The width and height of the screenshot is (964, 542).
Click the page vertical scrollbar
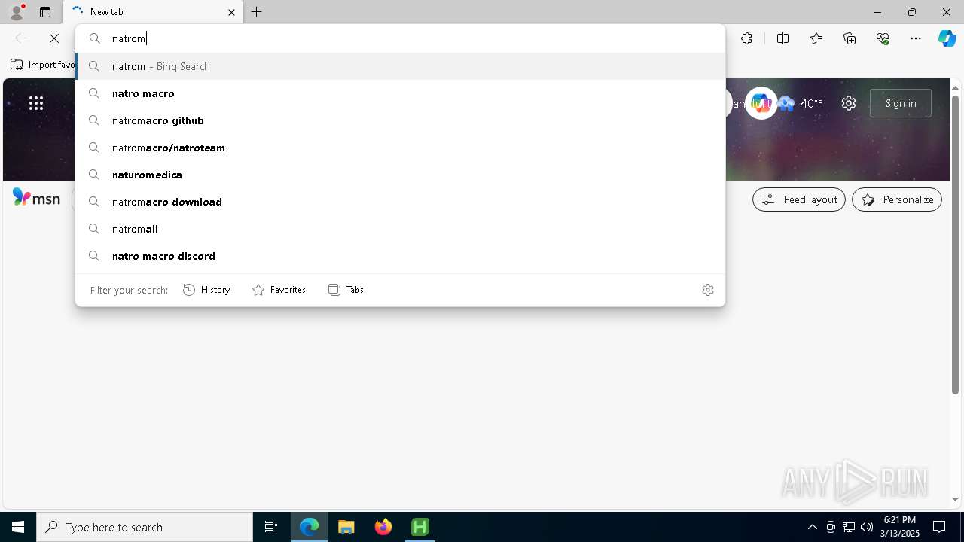tap(955, 245)
